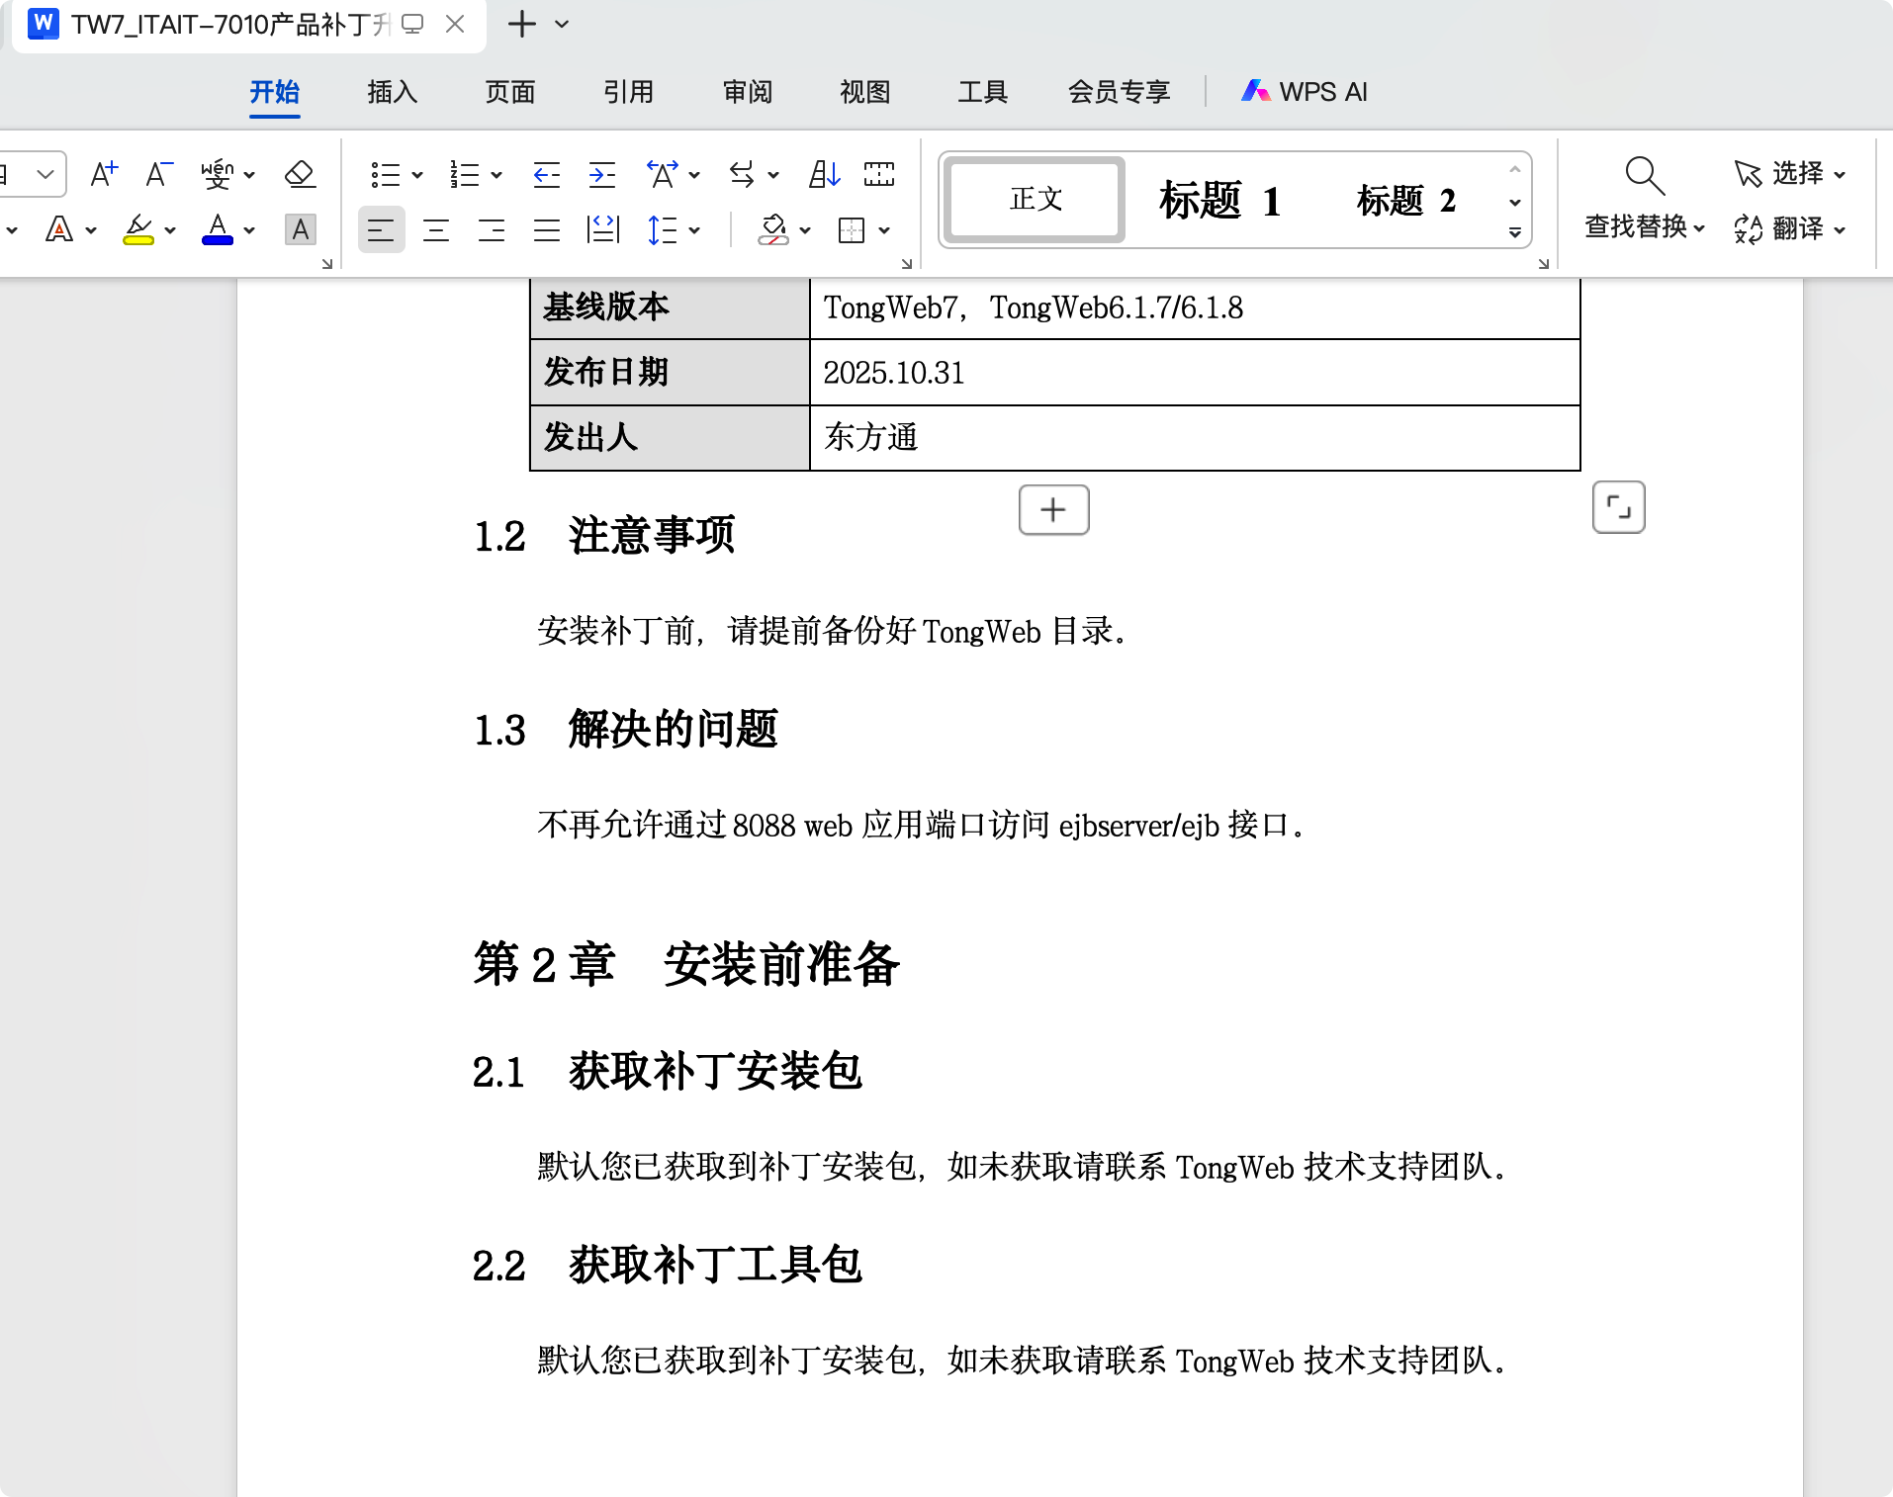Clear formatting with the eraser icon

[x=300, y=174]
